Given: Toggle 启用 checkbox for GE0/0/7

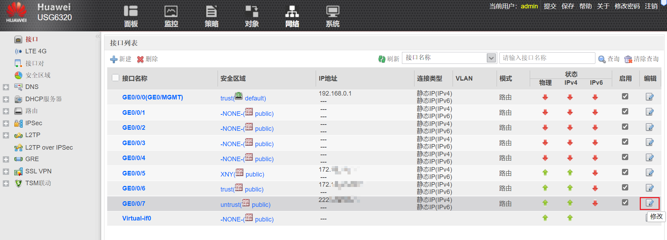Looking at the screenshot, I should (625, 202).
